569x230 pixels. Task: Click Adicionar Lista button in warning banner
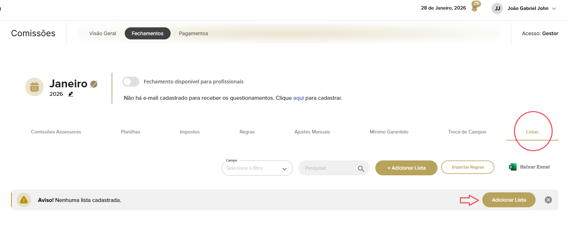pos(509,200)
